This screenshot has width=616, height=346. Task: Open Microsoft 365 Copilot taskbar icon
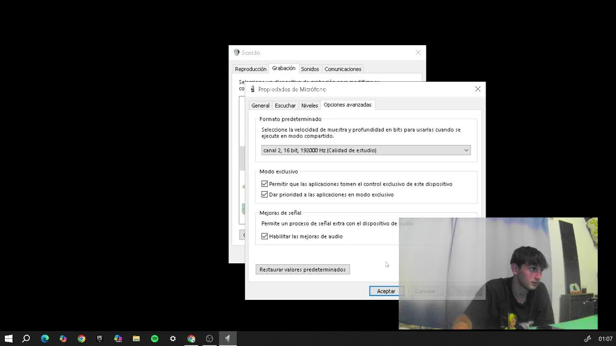coord(118,339)
